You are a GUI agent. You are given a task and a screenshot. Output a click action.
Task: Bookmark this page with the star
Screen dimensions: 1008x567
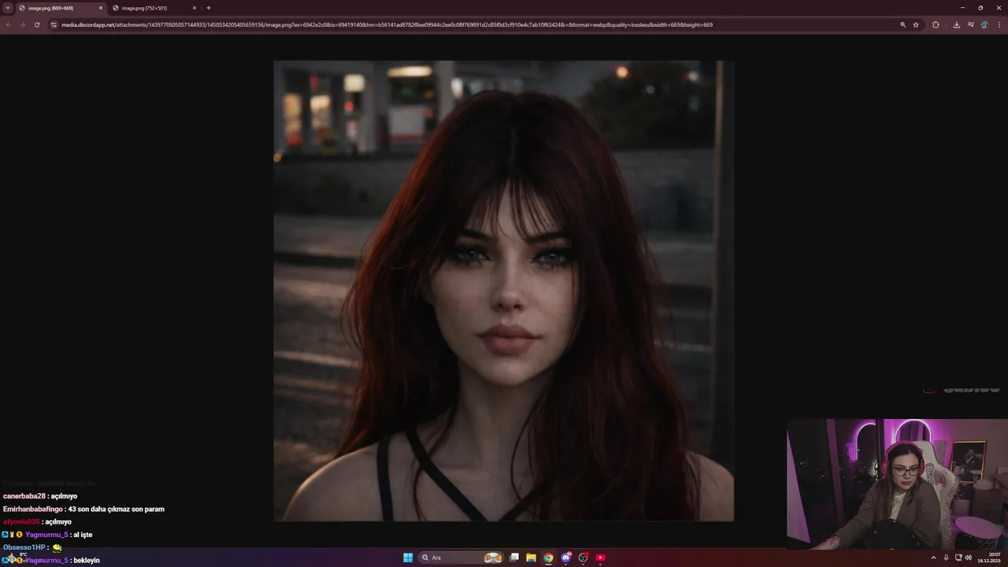coord(916,24)
